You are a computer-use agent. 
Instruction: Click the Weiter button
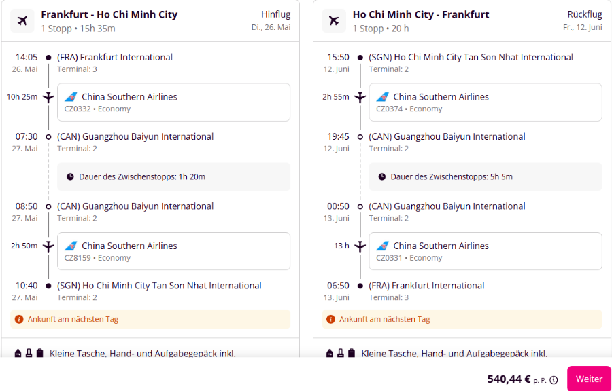click(589, 379)
